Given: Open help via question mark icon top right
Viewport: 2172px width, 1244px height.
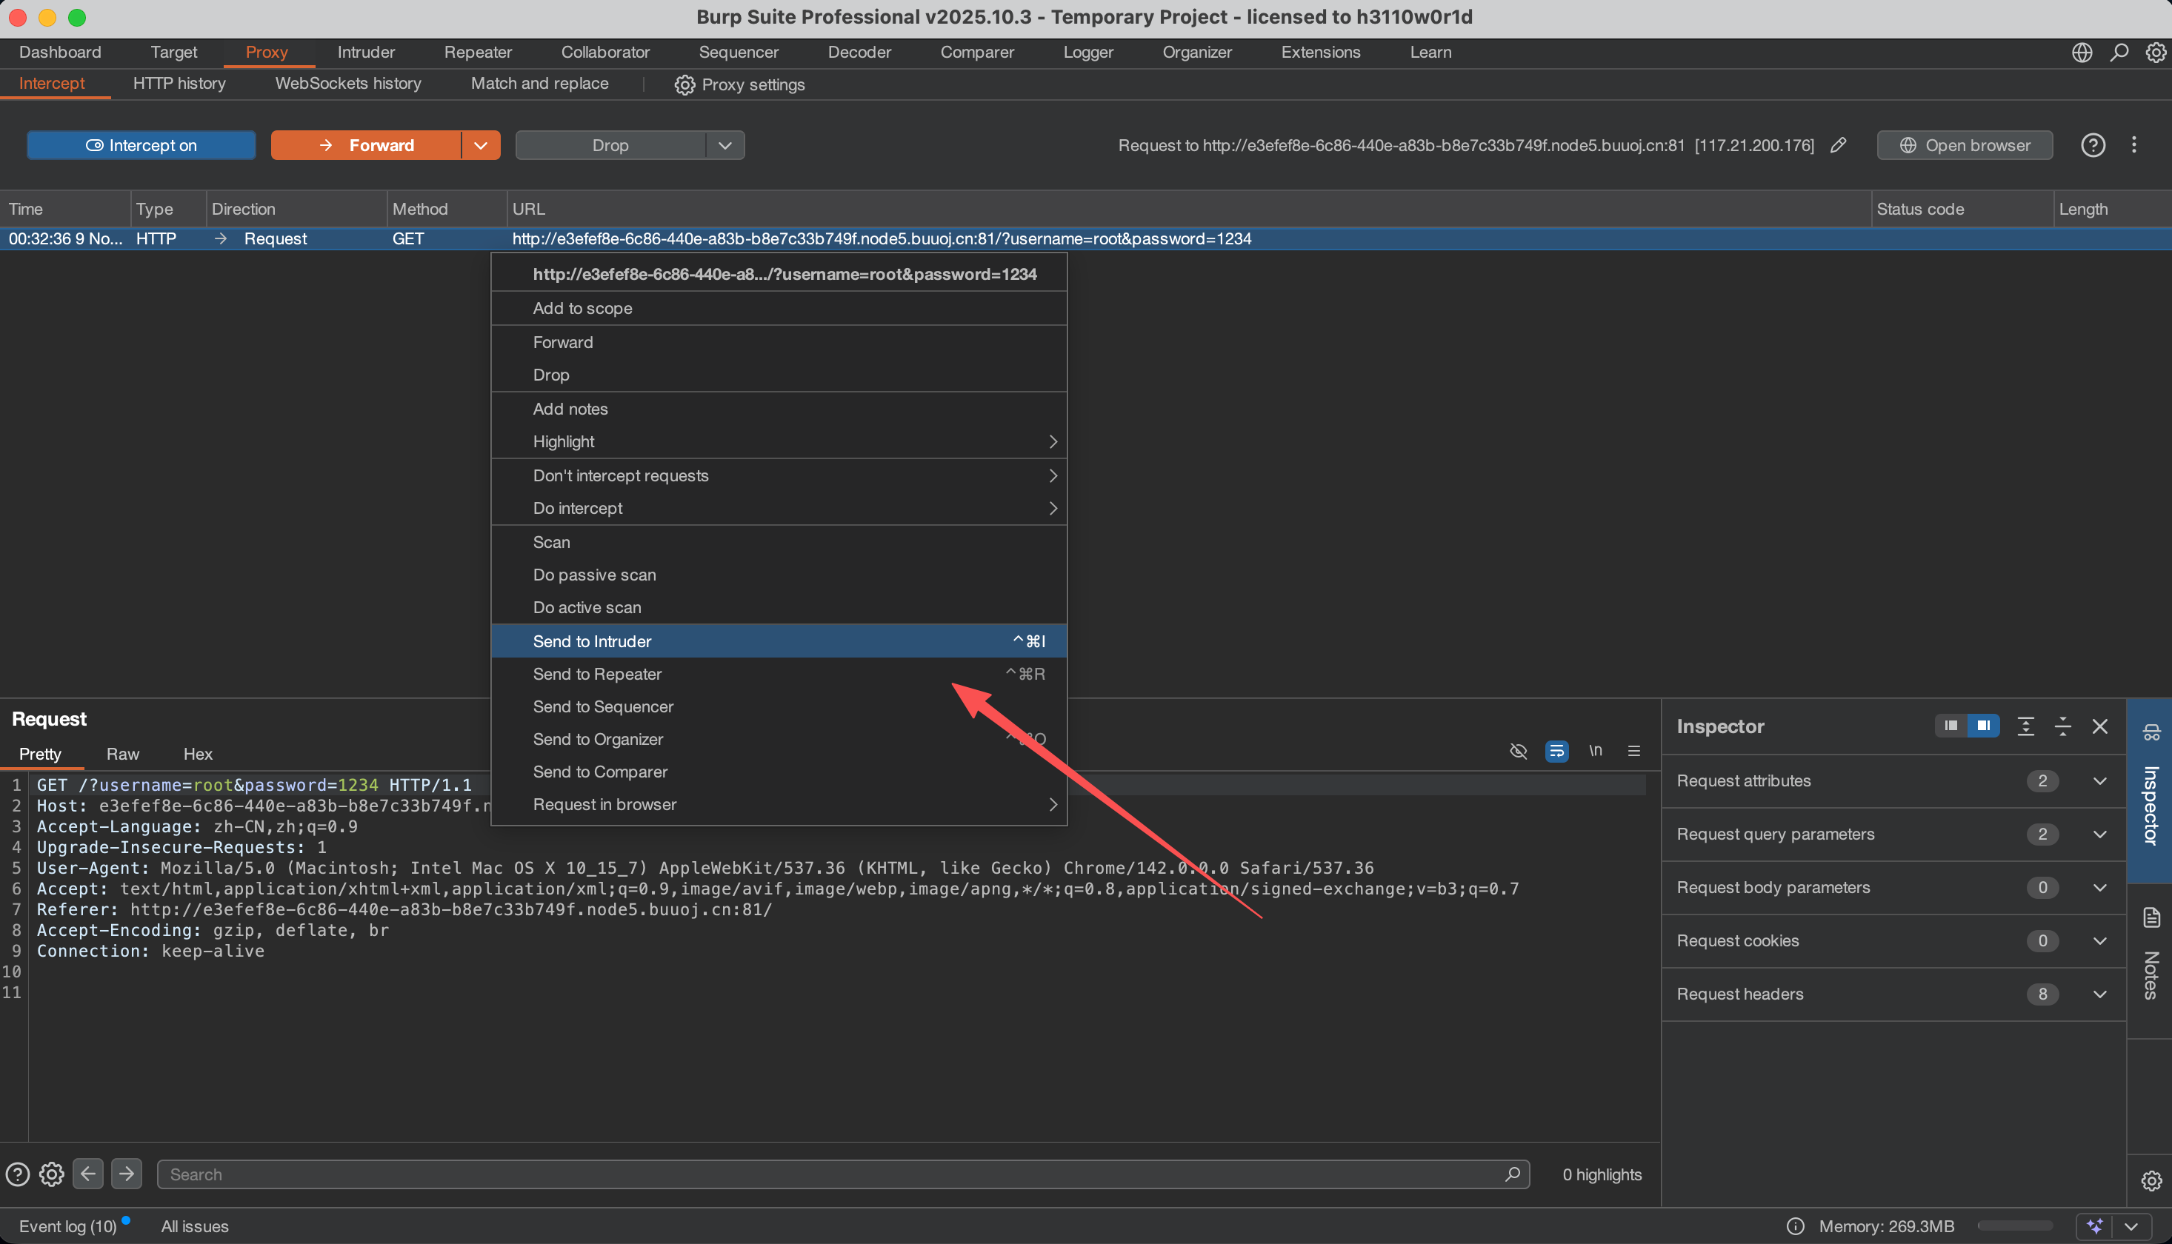Looking at the screenshot, I should coord(2093,145).
